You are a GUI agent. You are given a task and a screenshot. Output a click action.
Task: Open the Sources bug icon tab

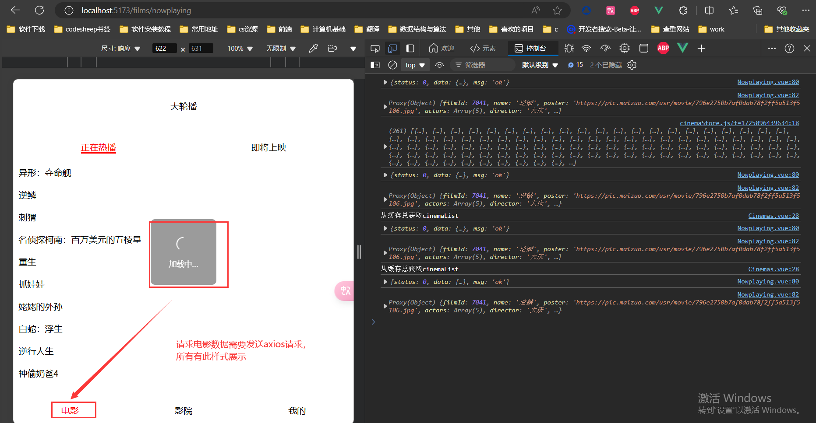tap(569, 48)
